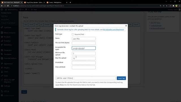181x102 pixels.
Task: Click the Name input containing user-files
Action: (x=84, y=39)
